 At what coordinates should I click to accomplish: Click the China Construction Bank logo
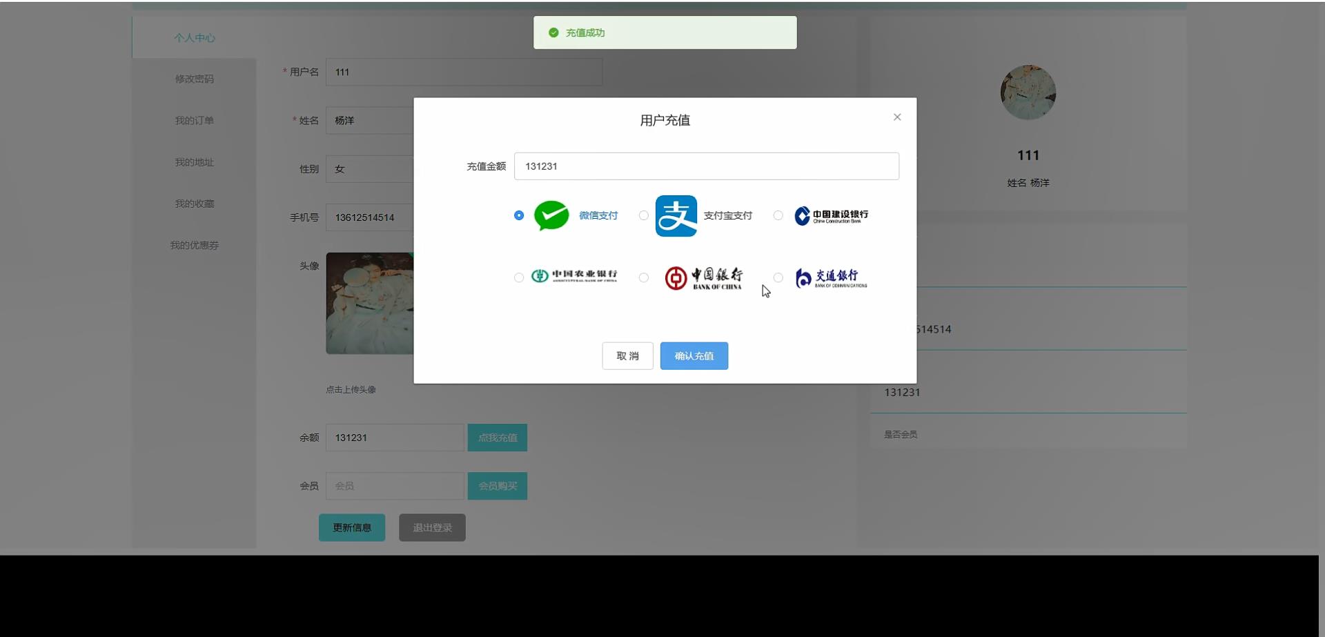point(830,215)
